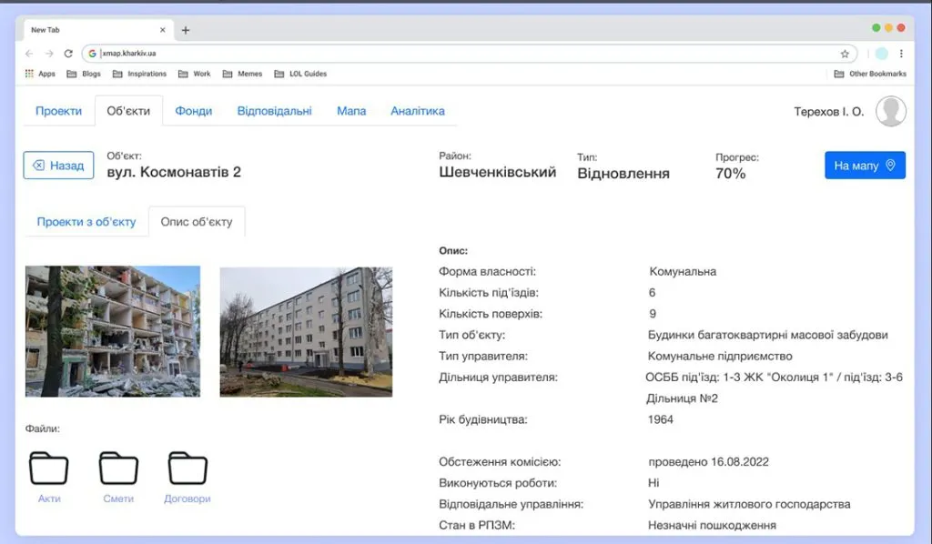The image size is (932, 544).
Task: Click the user profile avatar icon
Action: pyautogui.click(x=890, y=111)
